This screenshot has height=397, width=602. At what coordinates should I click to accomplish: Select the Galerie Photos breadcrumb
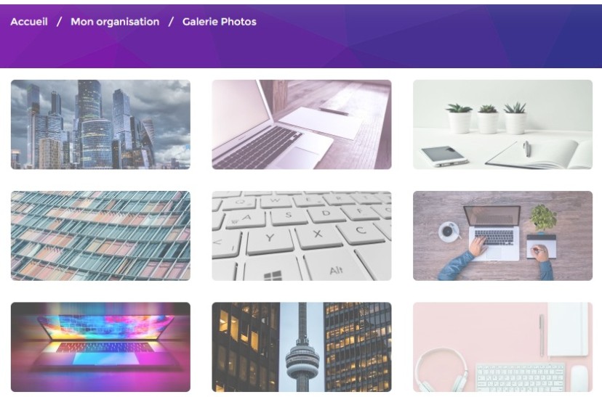[x=220, y=22]
